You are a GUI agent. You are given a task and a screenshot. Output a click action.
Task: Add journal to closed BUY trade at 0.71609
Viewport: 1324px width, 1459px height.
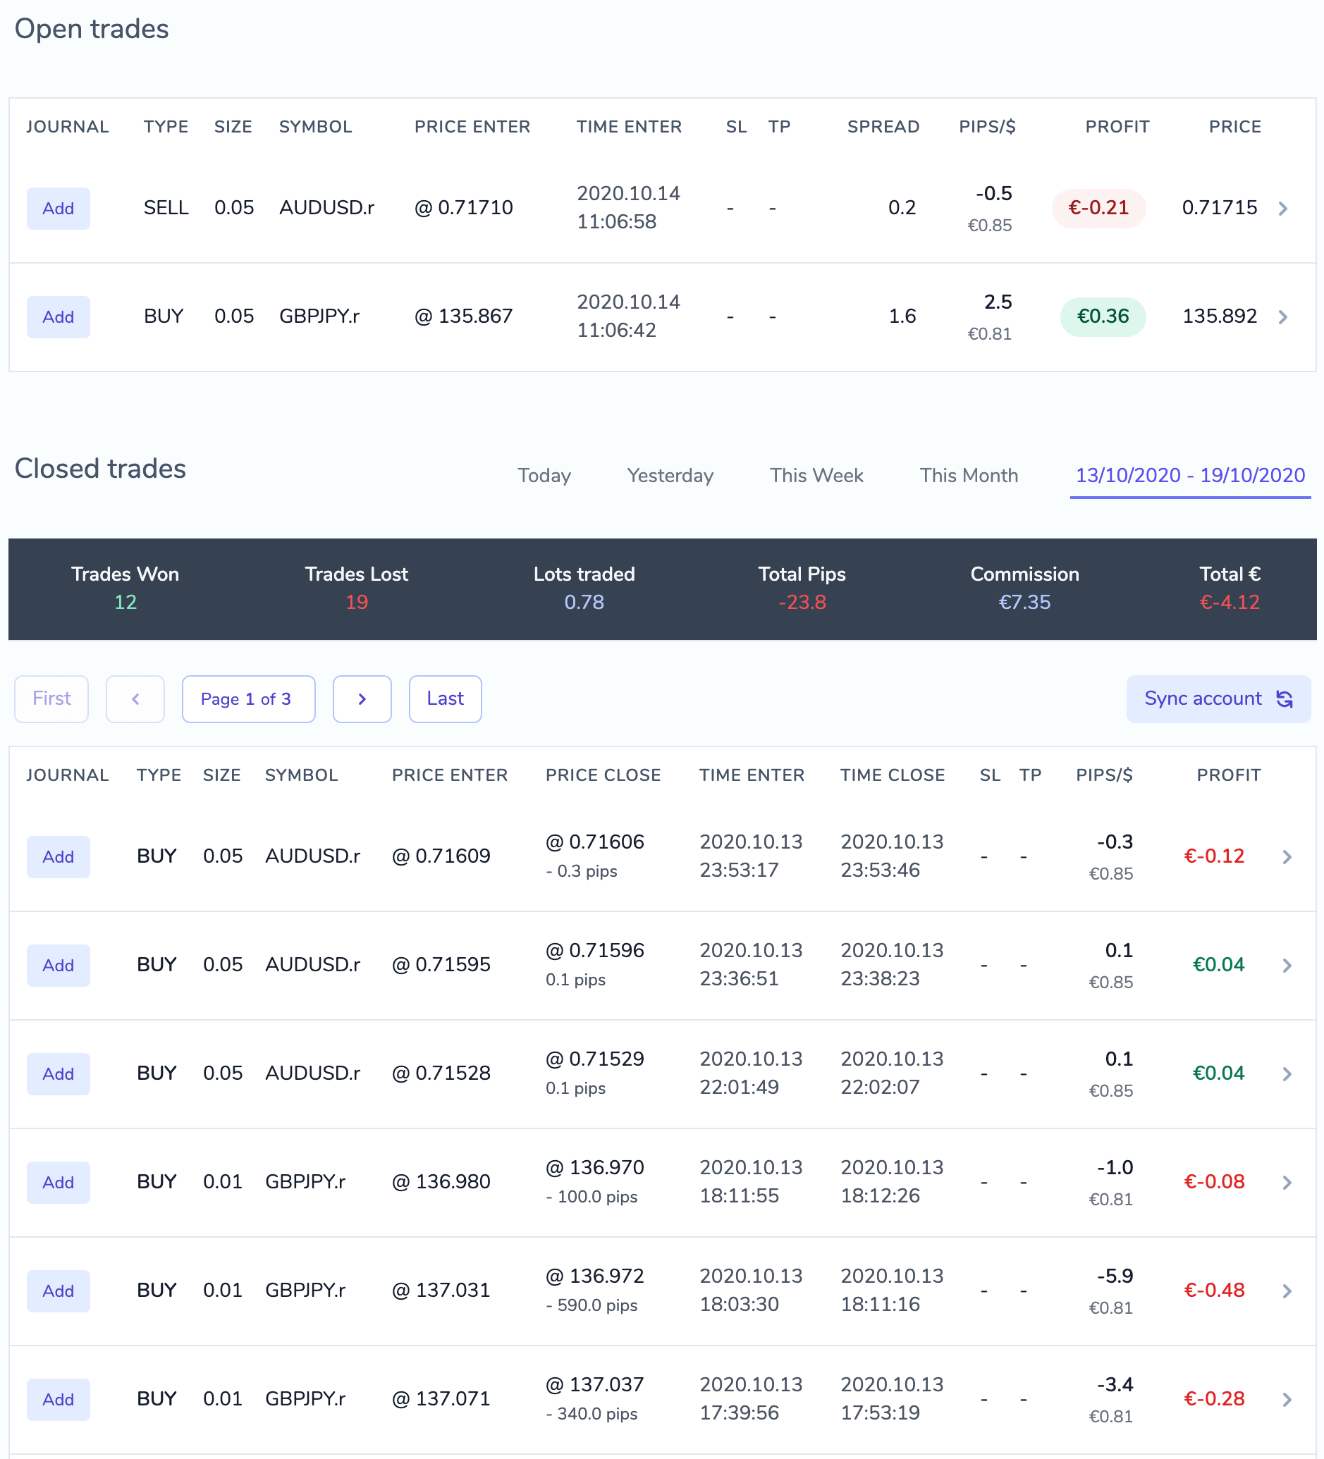point(58,857)
